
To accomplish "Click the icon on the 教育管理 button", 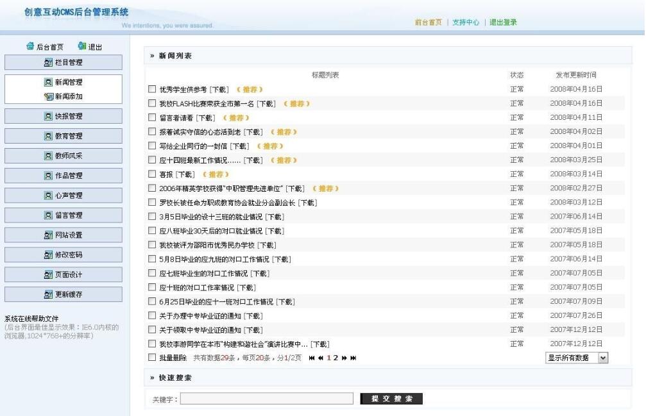I will coord(48,136).
